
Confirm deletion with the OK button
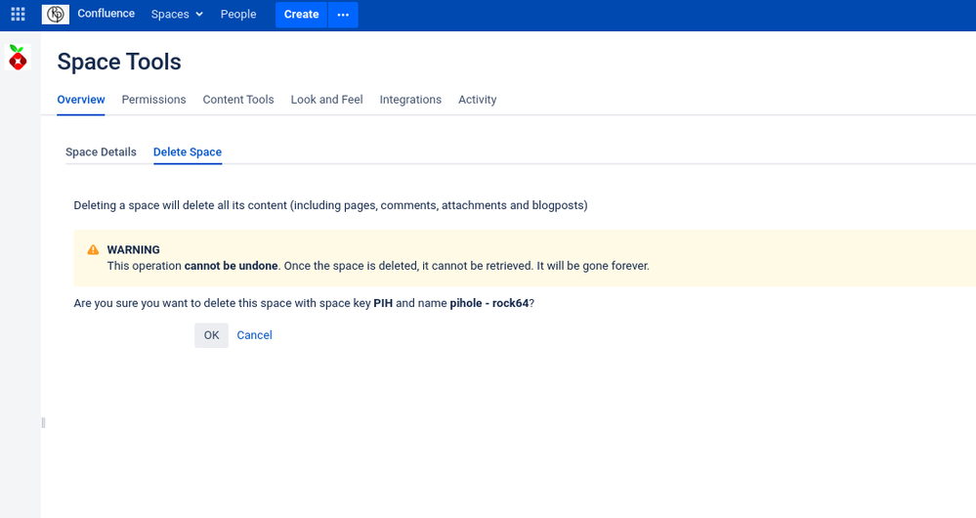click(x=212, y=335)
